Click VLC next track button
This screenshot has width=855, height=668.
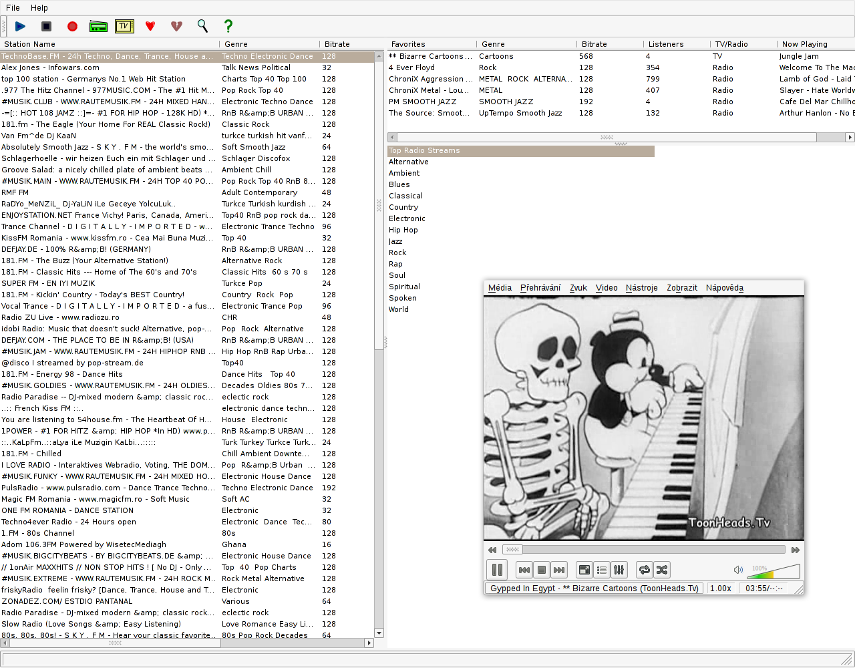559,570
